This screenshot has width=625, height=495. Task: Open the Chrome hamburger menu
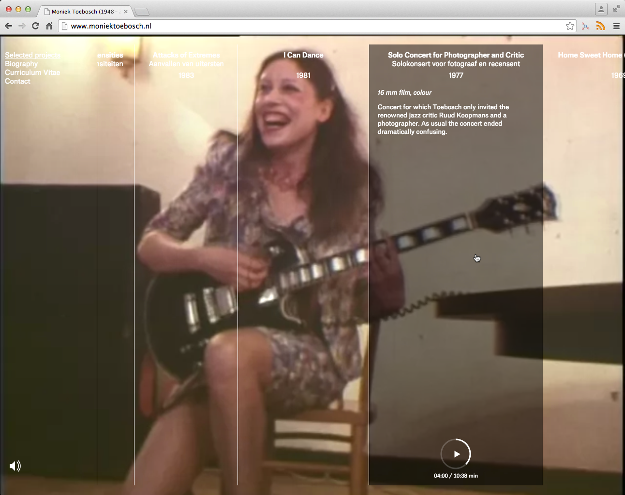point(616,26)
